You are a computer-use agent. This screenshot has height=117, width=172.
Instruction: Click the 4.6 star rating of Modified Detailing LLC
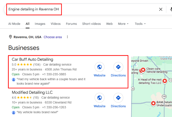[x=24, y=98]
